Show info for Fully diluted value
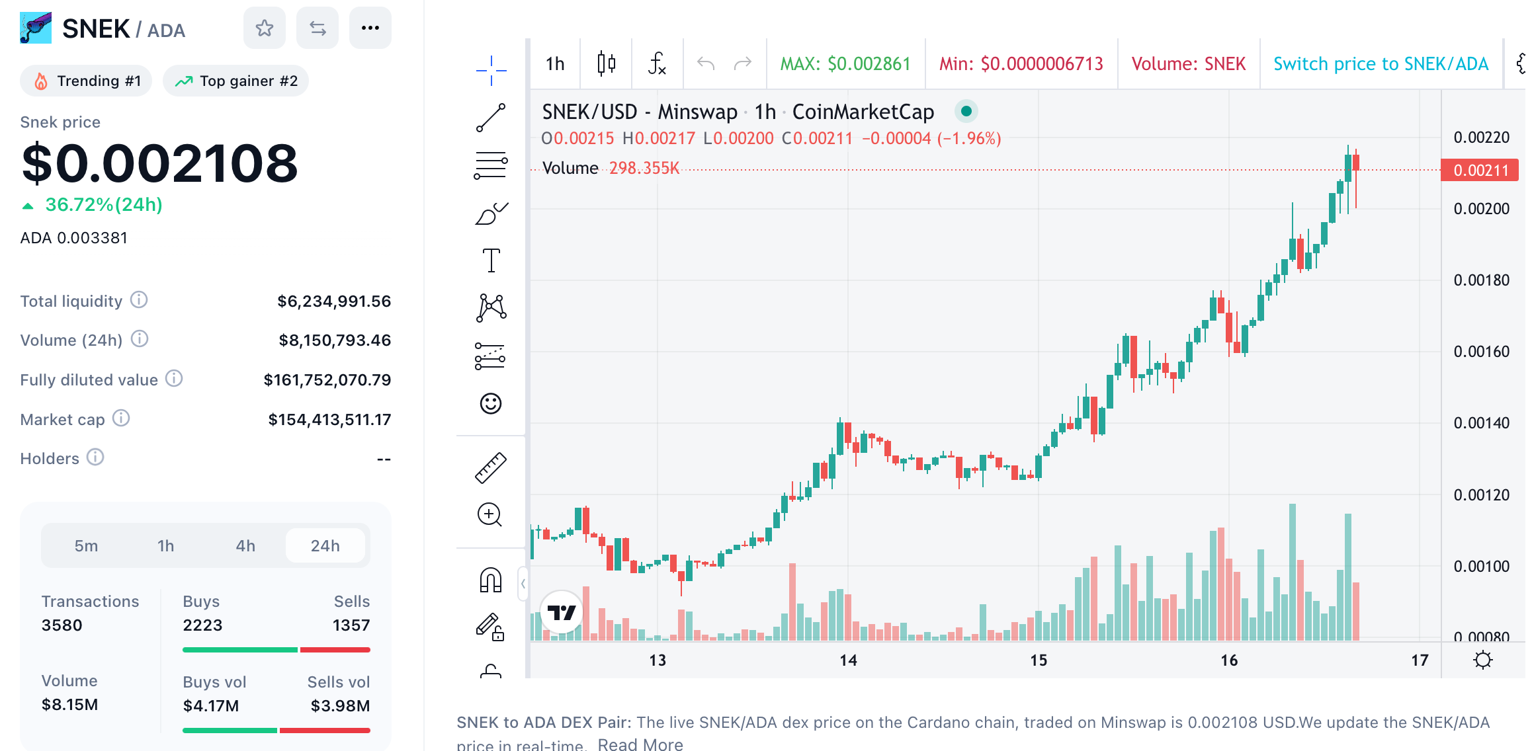The width and height of the screenshot is (1532, 751). coord(174,379)
